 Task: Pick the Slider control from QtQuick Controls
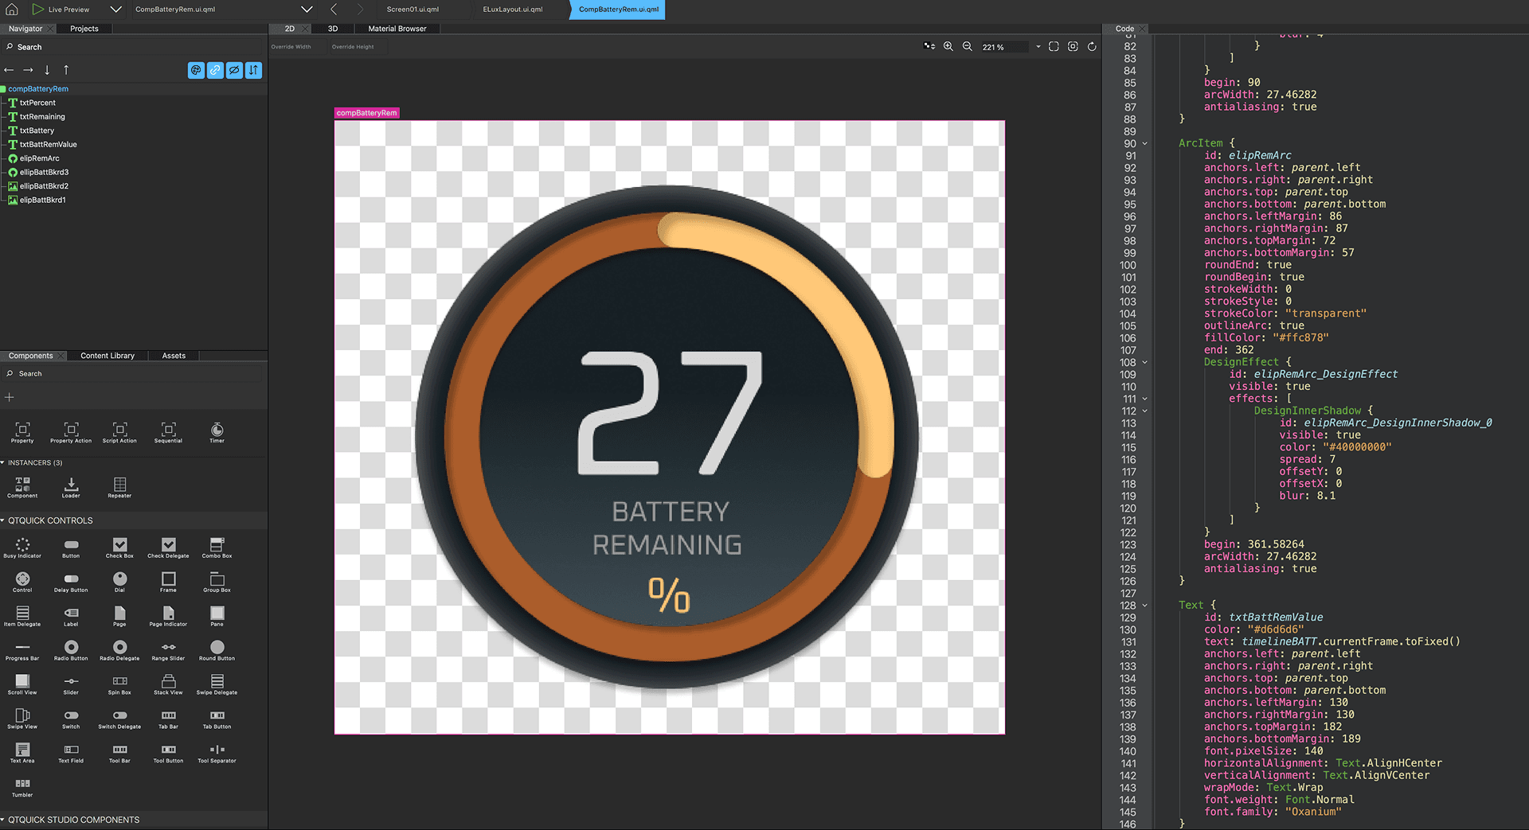(71, 681)
